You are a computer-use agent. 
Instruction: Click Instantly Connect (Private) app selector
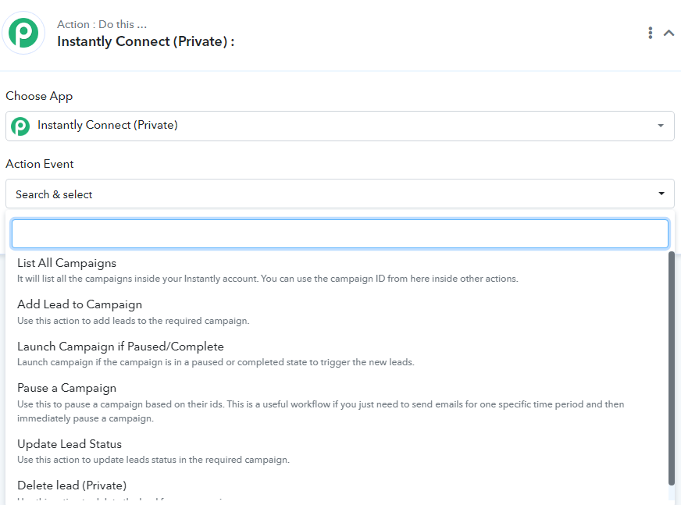click(x=340, y=126)
